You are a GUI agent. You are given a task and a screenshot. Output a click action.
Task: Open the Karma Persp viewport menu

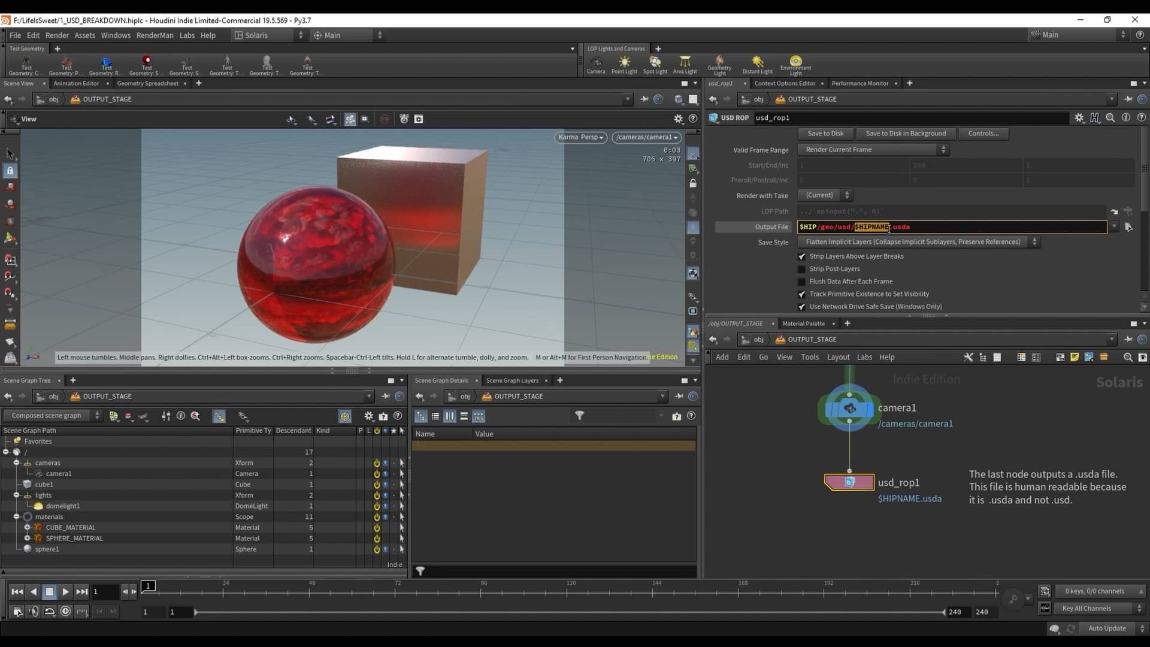pos(579,137)
